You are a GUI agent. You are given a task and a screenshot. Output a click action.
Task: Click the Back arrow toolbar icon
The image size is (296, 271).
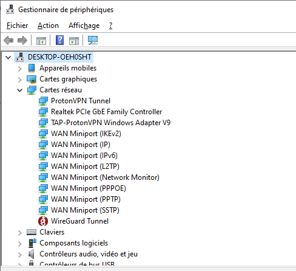(8, 40)
